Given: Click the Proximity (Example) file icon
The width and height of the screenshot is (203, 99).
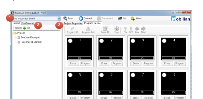Looking at the screenshot, I should click(19, 42).
